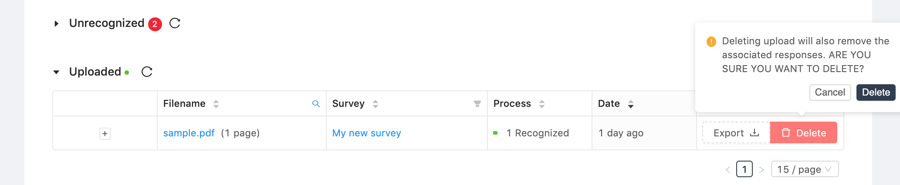Open the sample.pdf file link

point(189,133)
